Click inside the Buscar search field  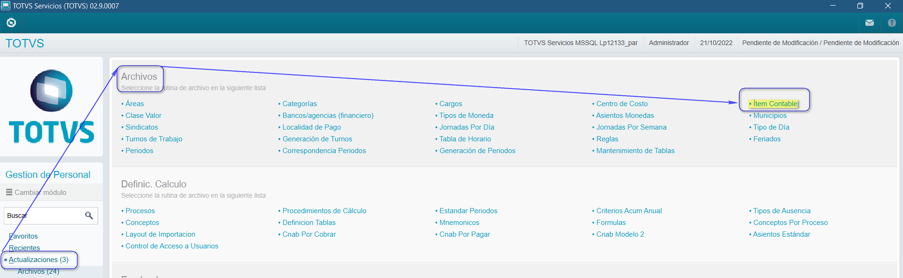tap(42, 216)
